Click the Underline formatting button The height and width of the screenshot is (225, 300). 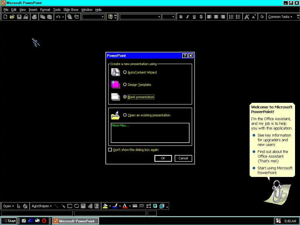[x=194, y=17]
